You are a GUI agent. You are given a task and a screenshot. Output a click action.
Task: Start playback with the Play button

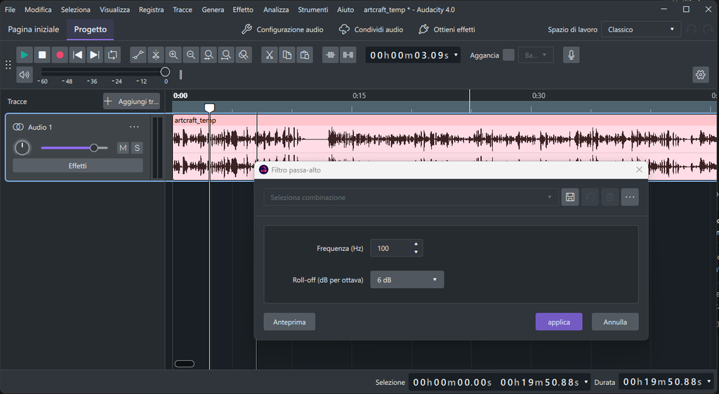[25, 55]
